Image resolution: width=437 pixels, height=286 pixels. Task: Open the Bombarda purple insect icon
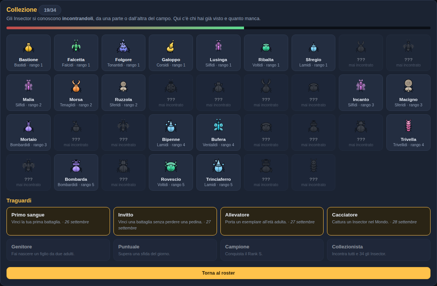76,166
